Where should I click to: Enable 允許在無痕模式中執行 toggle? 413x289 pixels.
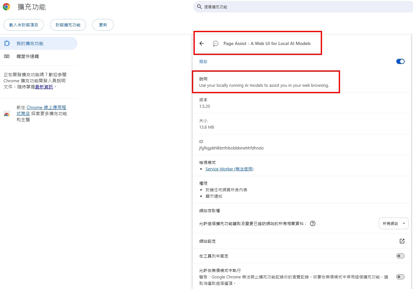click(x=400, y=277)
